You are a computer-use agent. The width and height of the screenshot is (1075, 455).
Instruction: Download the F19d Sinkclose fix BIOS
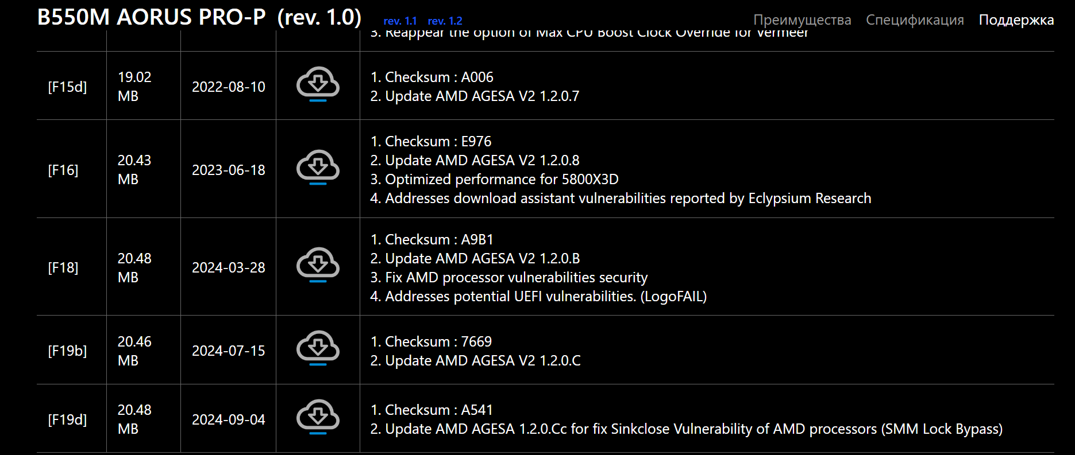318,417
